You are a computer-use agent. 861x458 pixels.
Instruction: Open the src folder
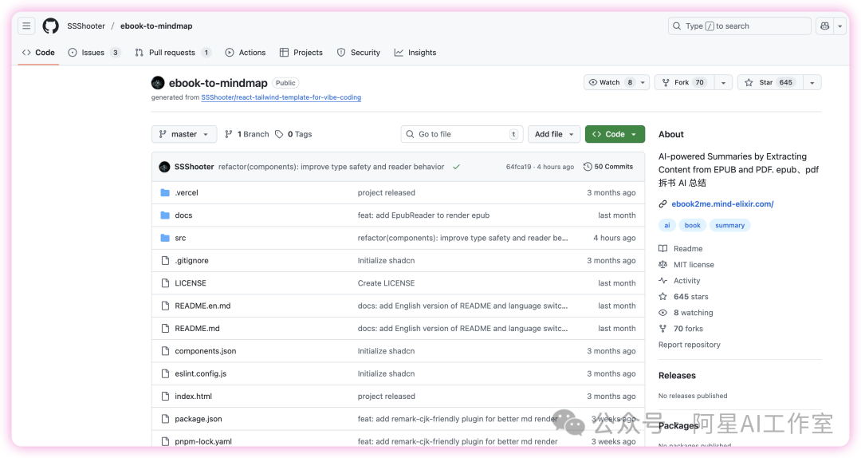180,238
